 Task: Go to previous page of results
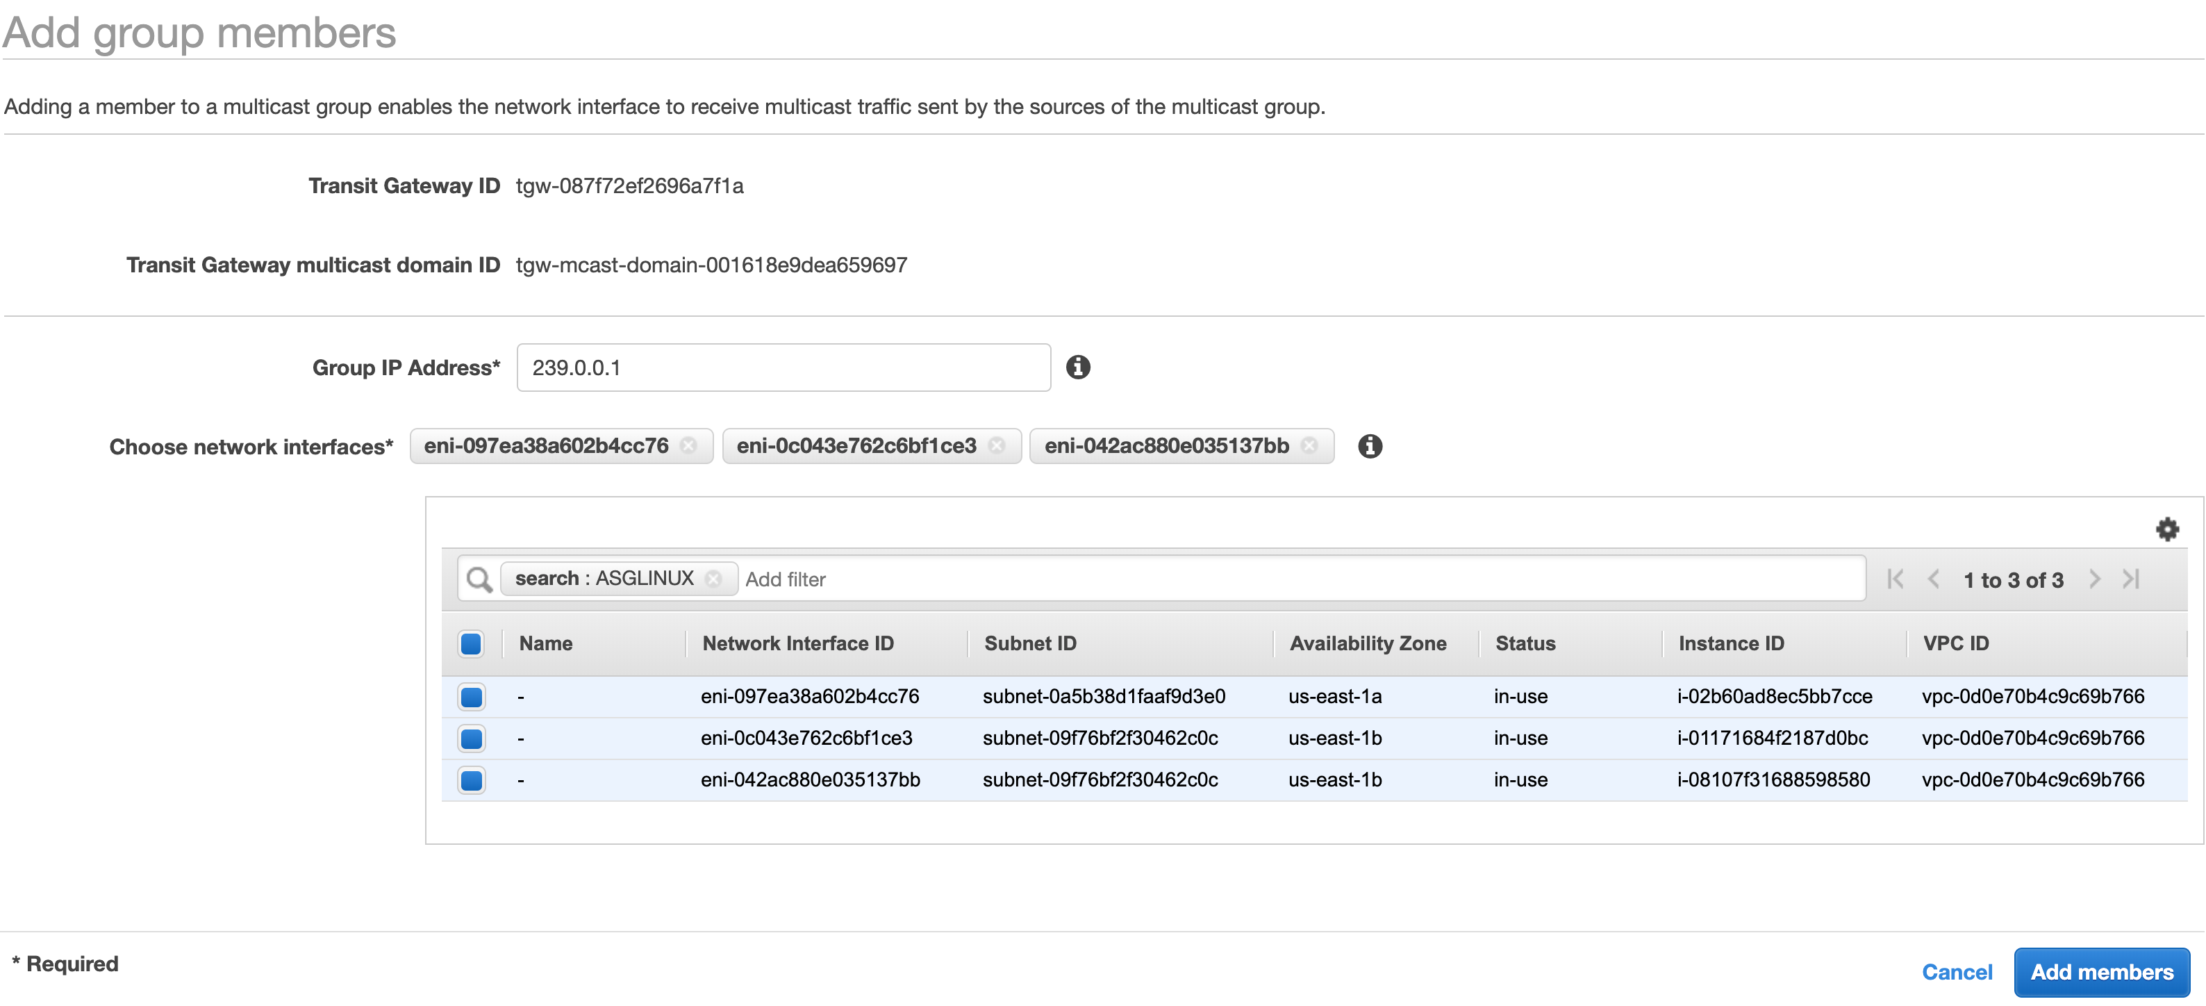(x=1934, y=580)
